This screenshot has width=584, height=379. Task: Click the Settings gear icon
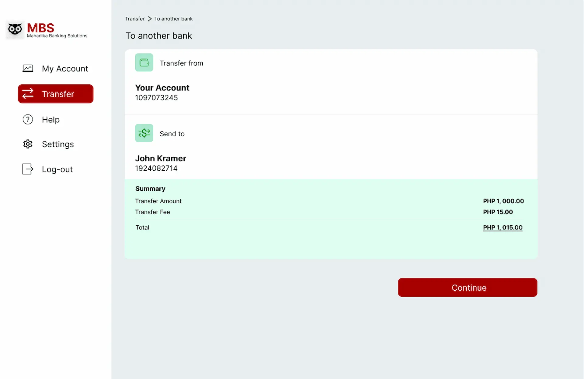tap(28, 144)
